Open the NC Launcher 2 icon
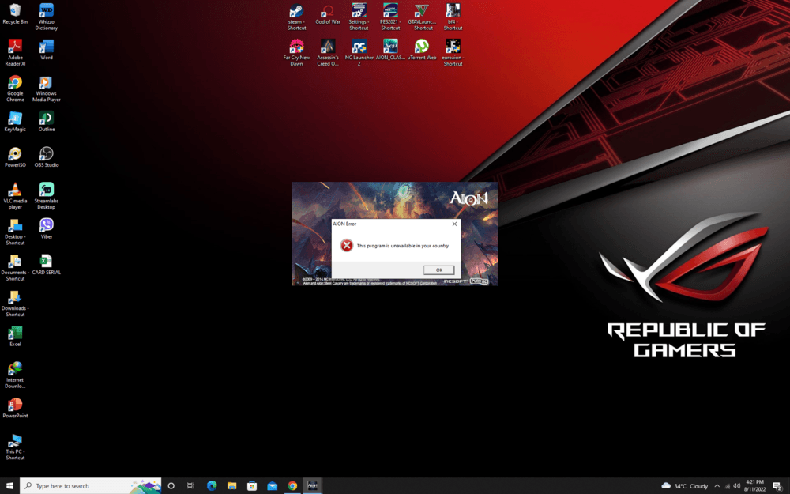 [359, 47]
